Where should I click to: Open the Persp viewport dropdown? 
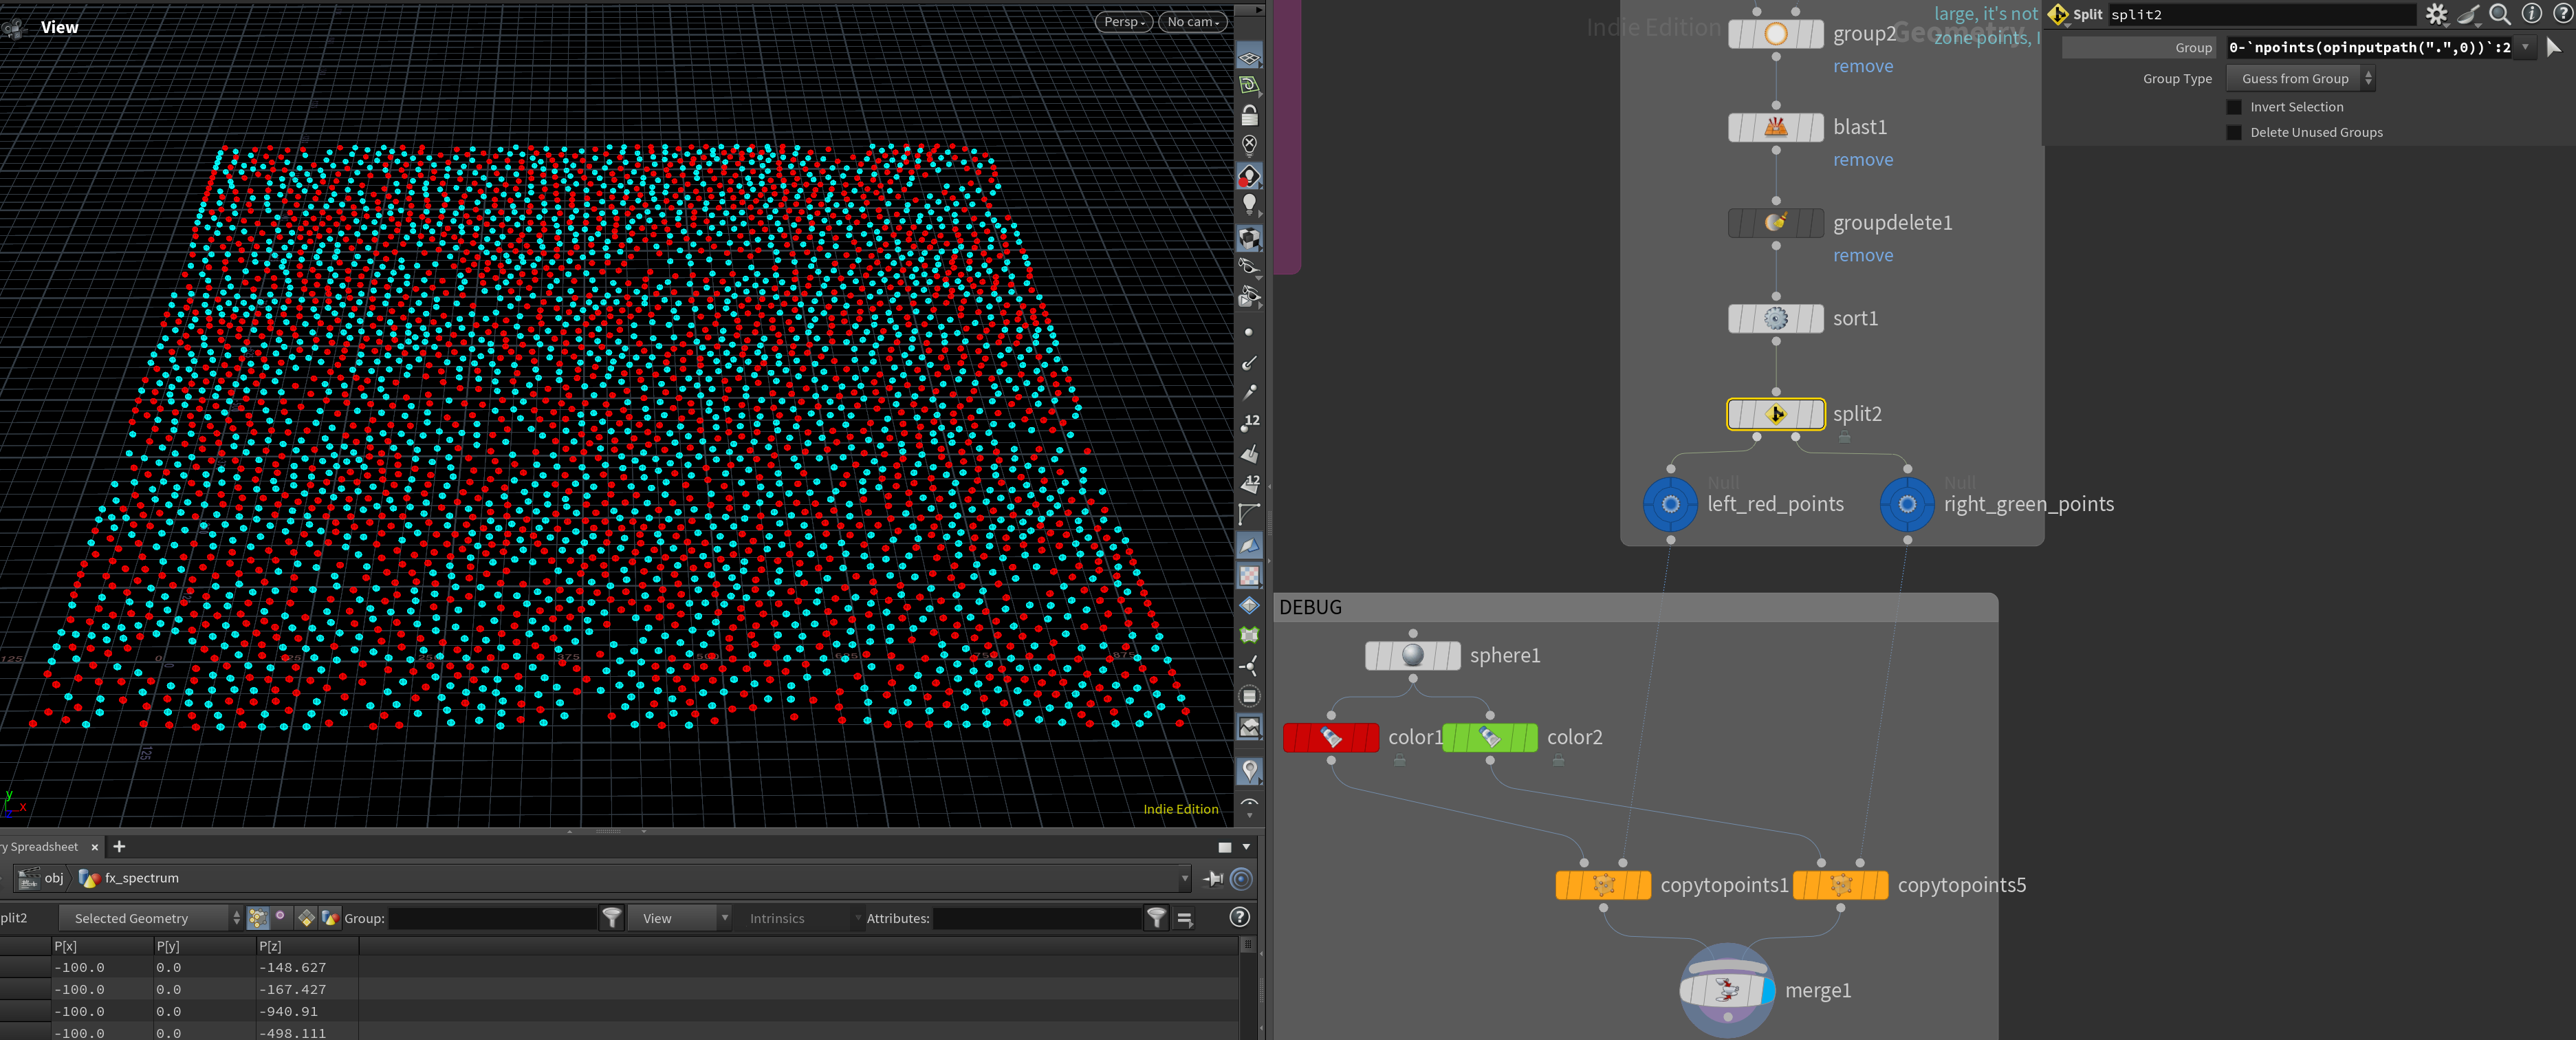coord(1123,22)
